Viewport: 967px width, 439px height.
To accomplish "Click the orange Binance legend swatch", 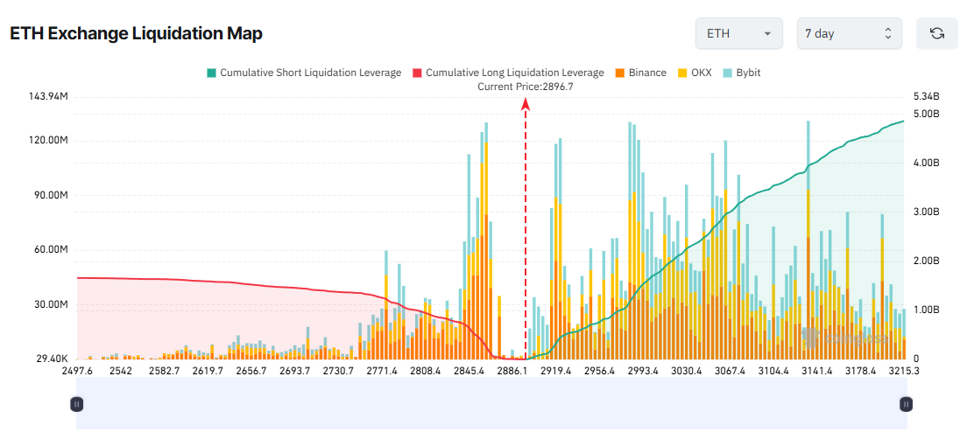I will coord(620,73).
